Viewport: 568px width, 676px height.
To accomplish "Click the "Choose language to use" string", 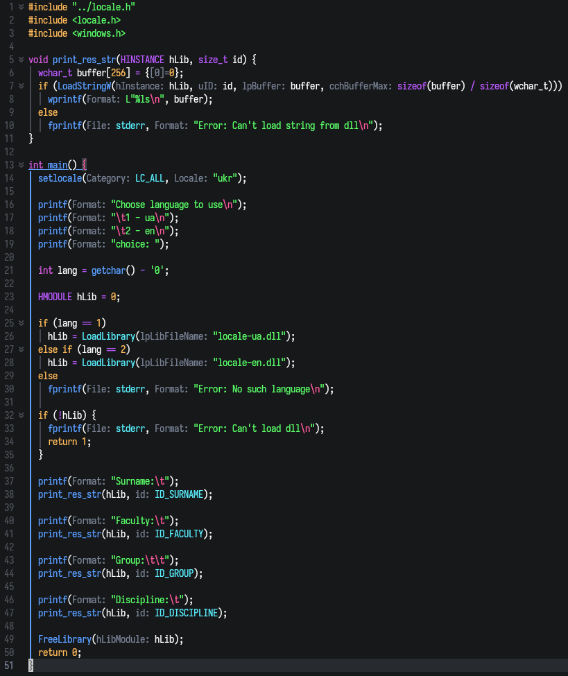I will click(174, 205).
